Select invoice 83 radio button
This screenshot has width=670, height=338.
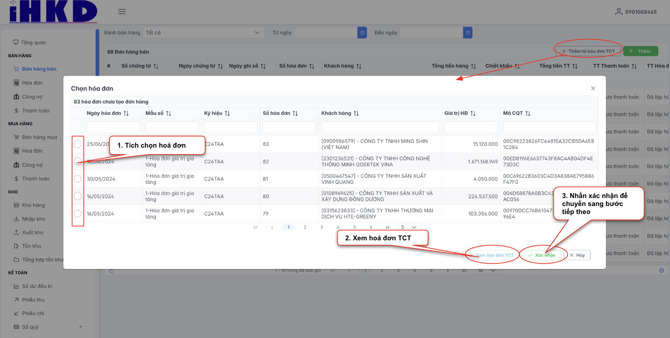click(78, 144)
